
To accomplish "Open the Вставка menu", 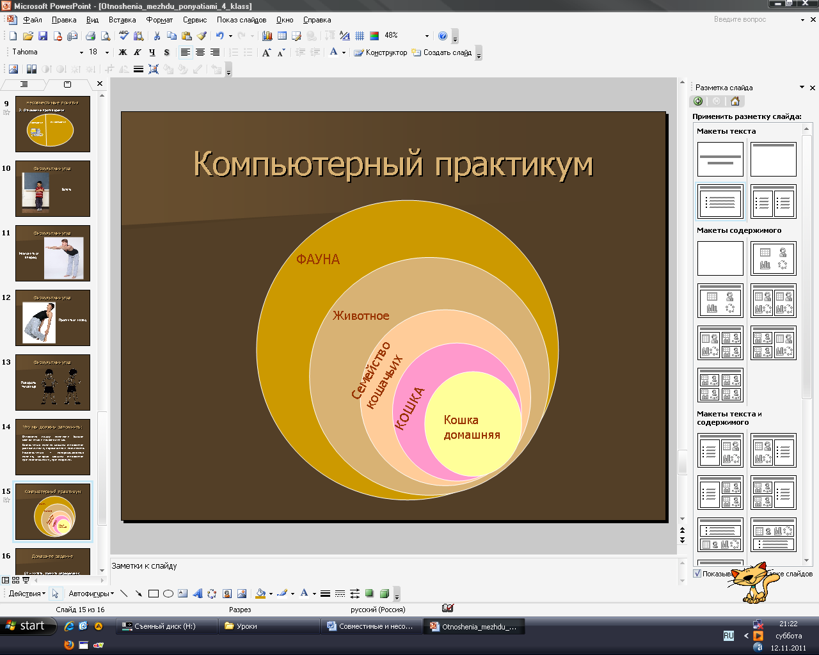I will (x=122, y=20).
